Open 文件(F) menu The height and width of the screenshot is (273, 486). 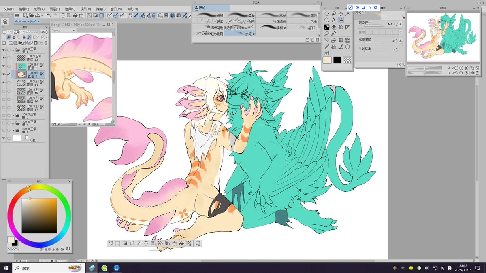coord(8,9)
